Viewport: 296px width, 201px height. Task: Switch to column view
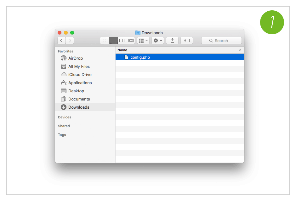click(x=122, y=41)
